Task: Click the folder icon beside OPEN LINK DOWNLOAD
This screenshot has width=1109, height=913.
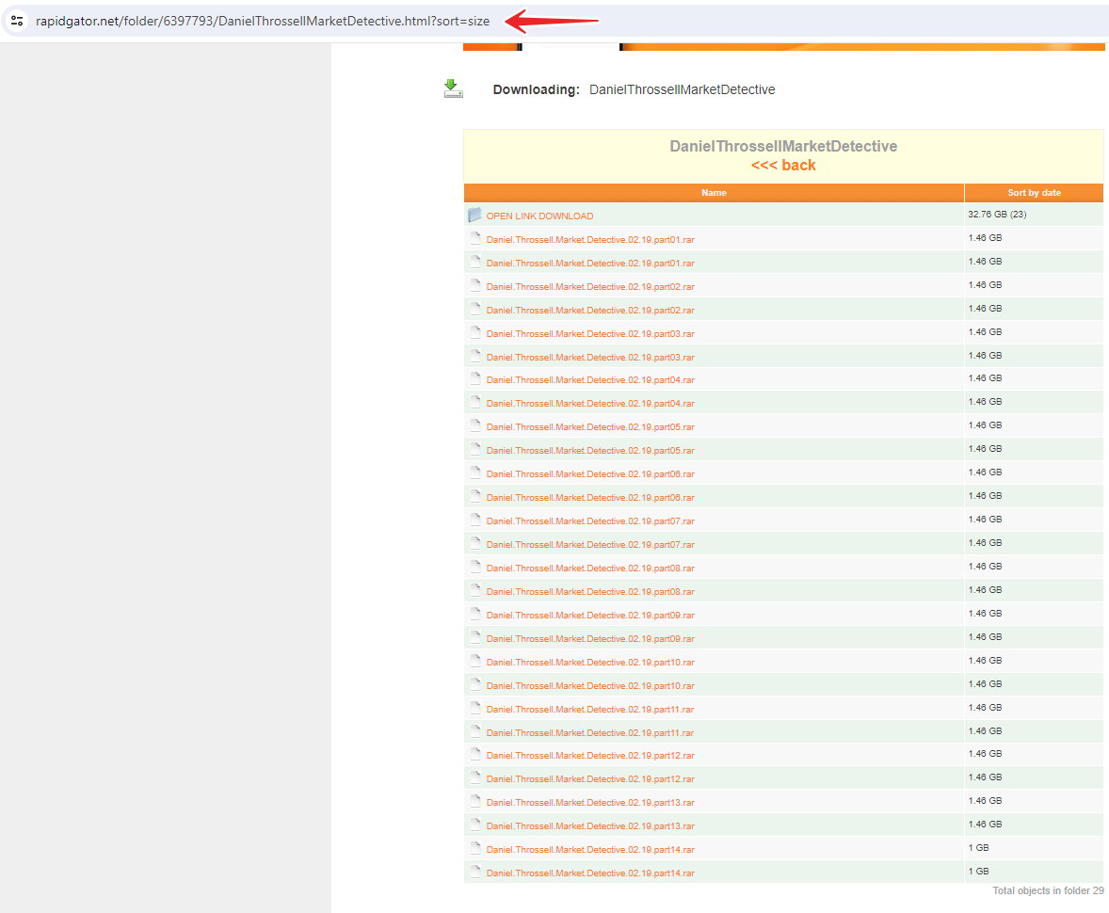Action: tap(474, 215)
